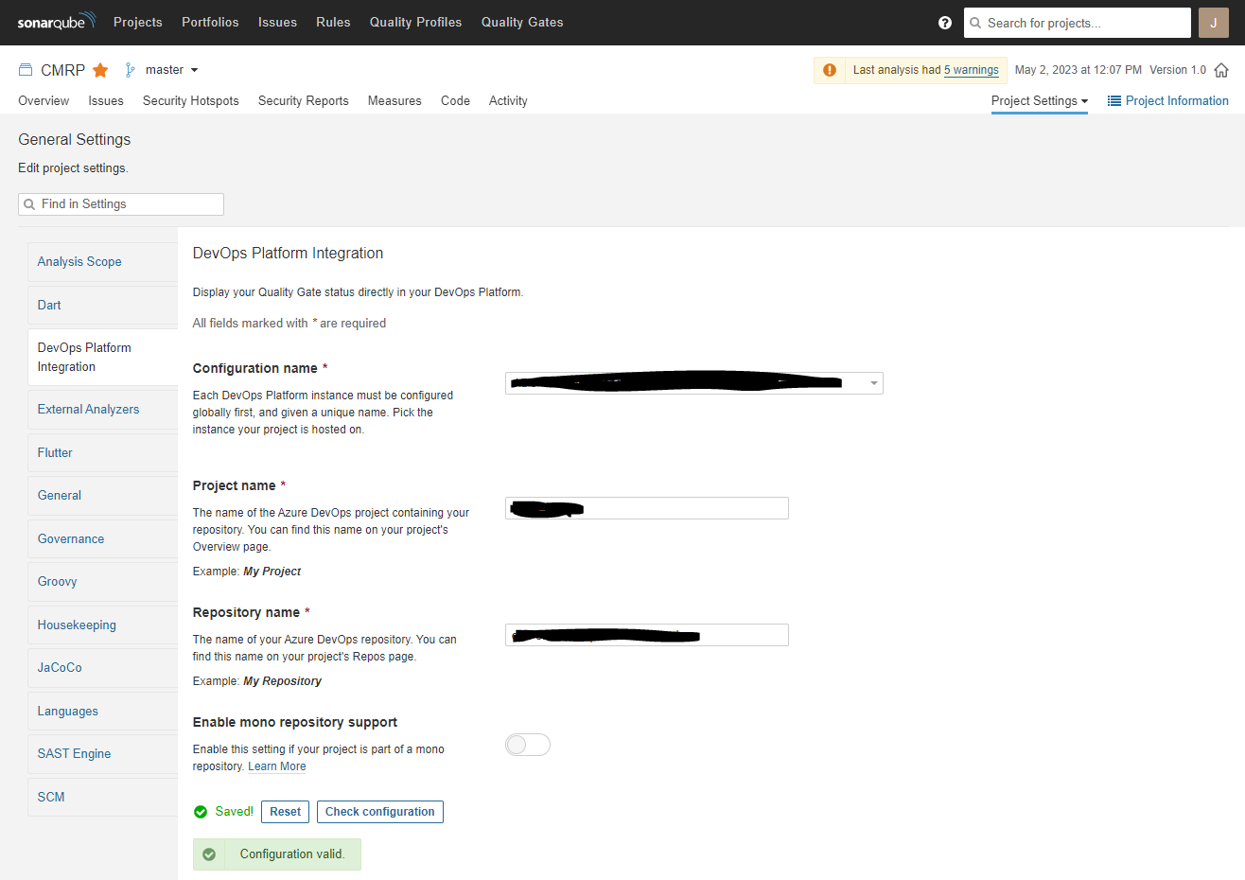
Task: Switch to the Security Hotspots tab
Action: [191, 100]
